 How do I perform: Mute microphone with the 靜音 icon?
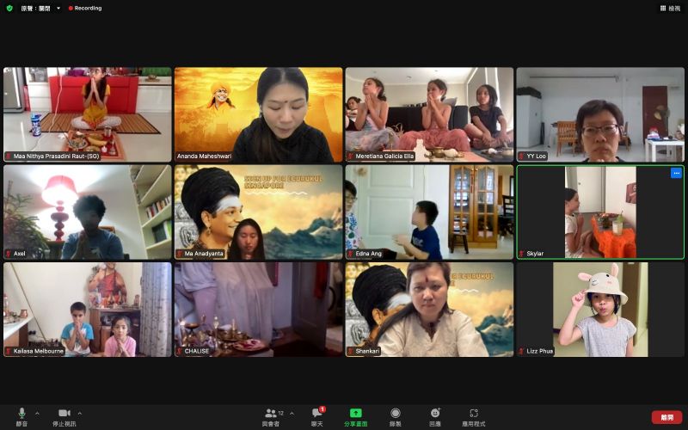pyautogui.click(x=21, y=413)
